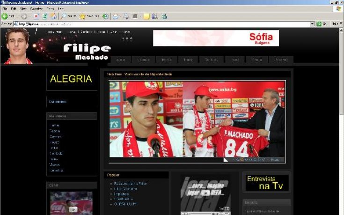This screenshot has width=344, height=215.
Task: Click the 'CSKA' sidebar panel heading
Action: pyautogui.click(x=54, y=185)
